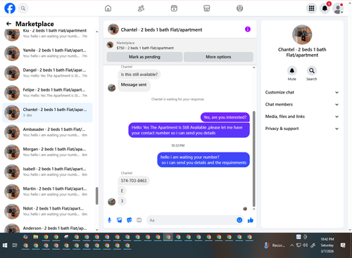Click the More options button
This screenshot has width=352, height=258.
218,57
